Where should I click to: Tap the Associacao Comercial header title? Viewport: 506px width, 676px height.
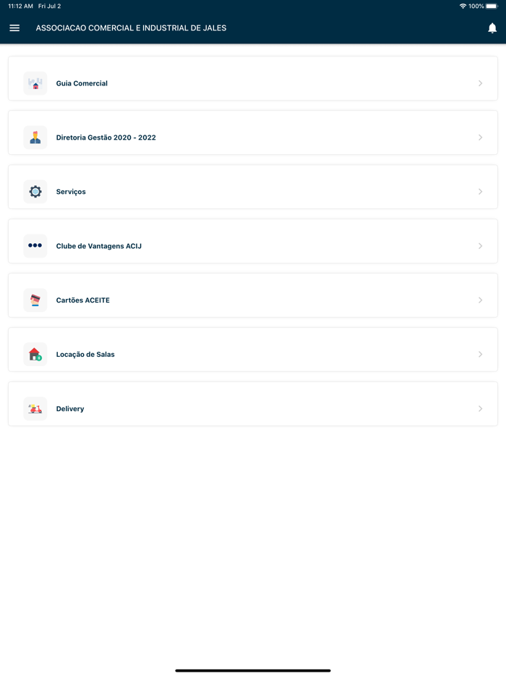pyautogui.click(x=131, y=28)
